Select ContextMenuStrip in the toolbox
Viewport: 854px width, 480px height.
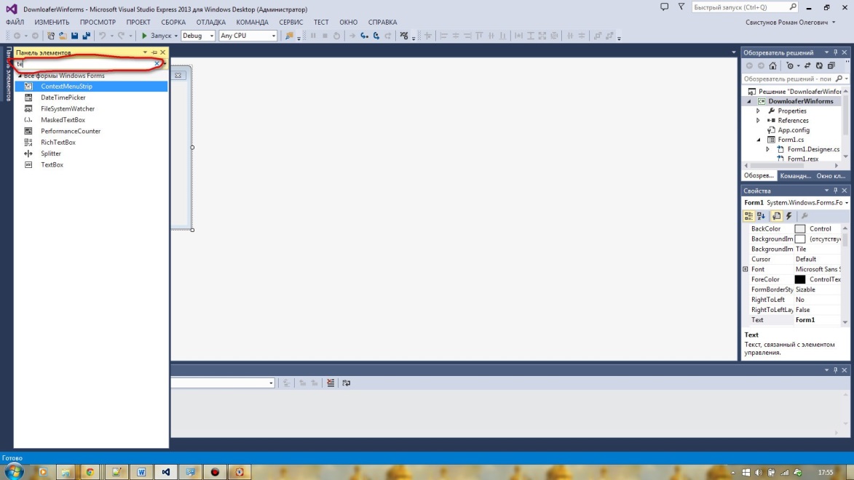tap(91, 87)
